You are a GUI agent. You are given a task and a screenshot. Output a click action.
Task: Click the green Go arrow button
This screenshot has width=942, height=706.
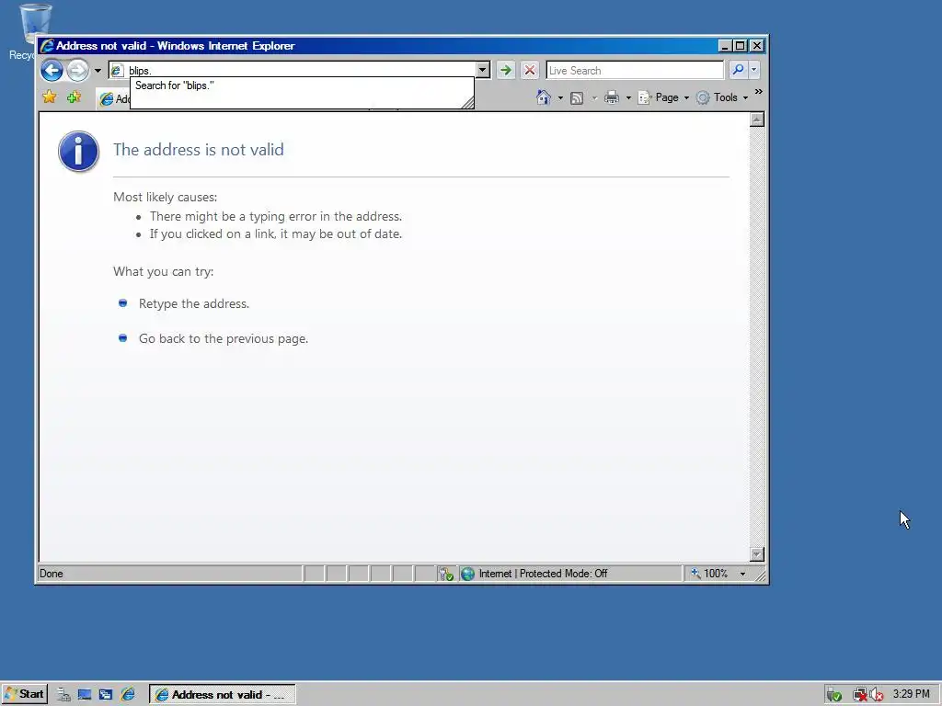pos(506,70)
